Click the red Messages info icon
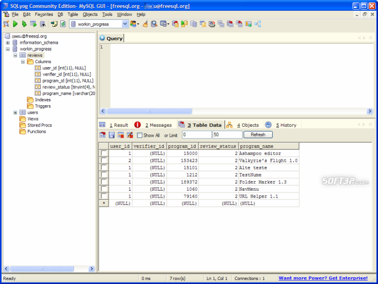 [x=138, y=125]
